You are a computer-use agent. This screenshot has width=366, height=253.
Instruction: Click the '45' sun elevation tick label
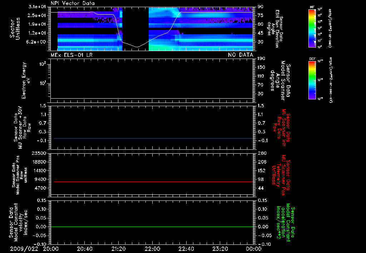(x=261, y=33)
